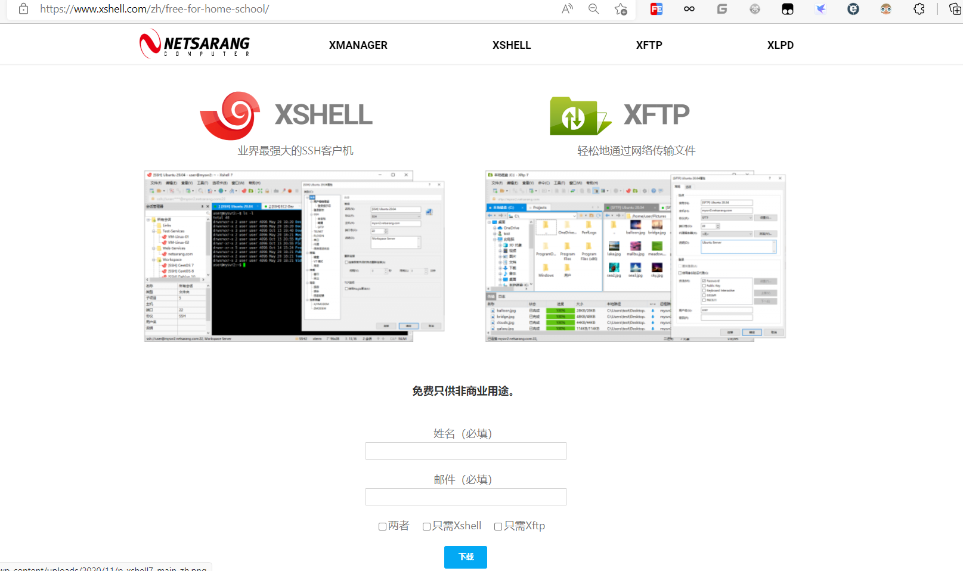Click the XFTP heading text
Viewport: 963px width, 571px height.
[x=657, y=114]
